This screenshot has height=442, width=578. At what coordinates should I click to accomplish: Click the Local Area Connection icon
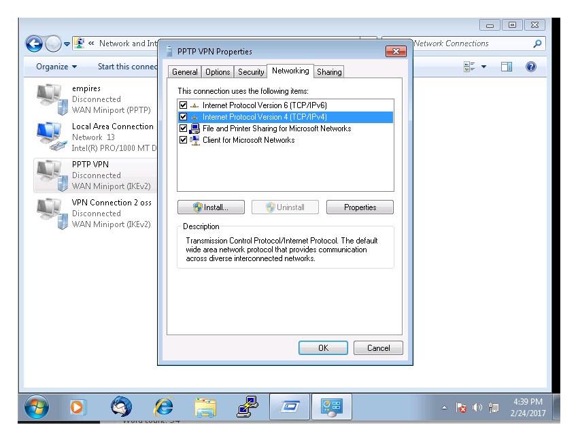tap(52, 137)
